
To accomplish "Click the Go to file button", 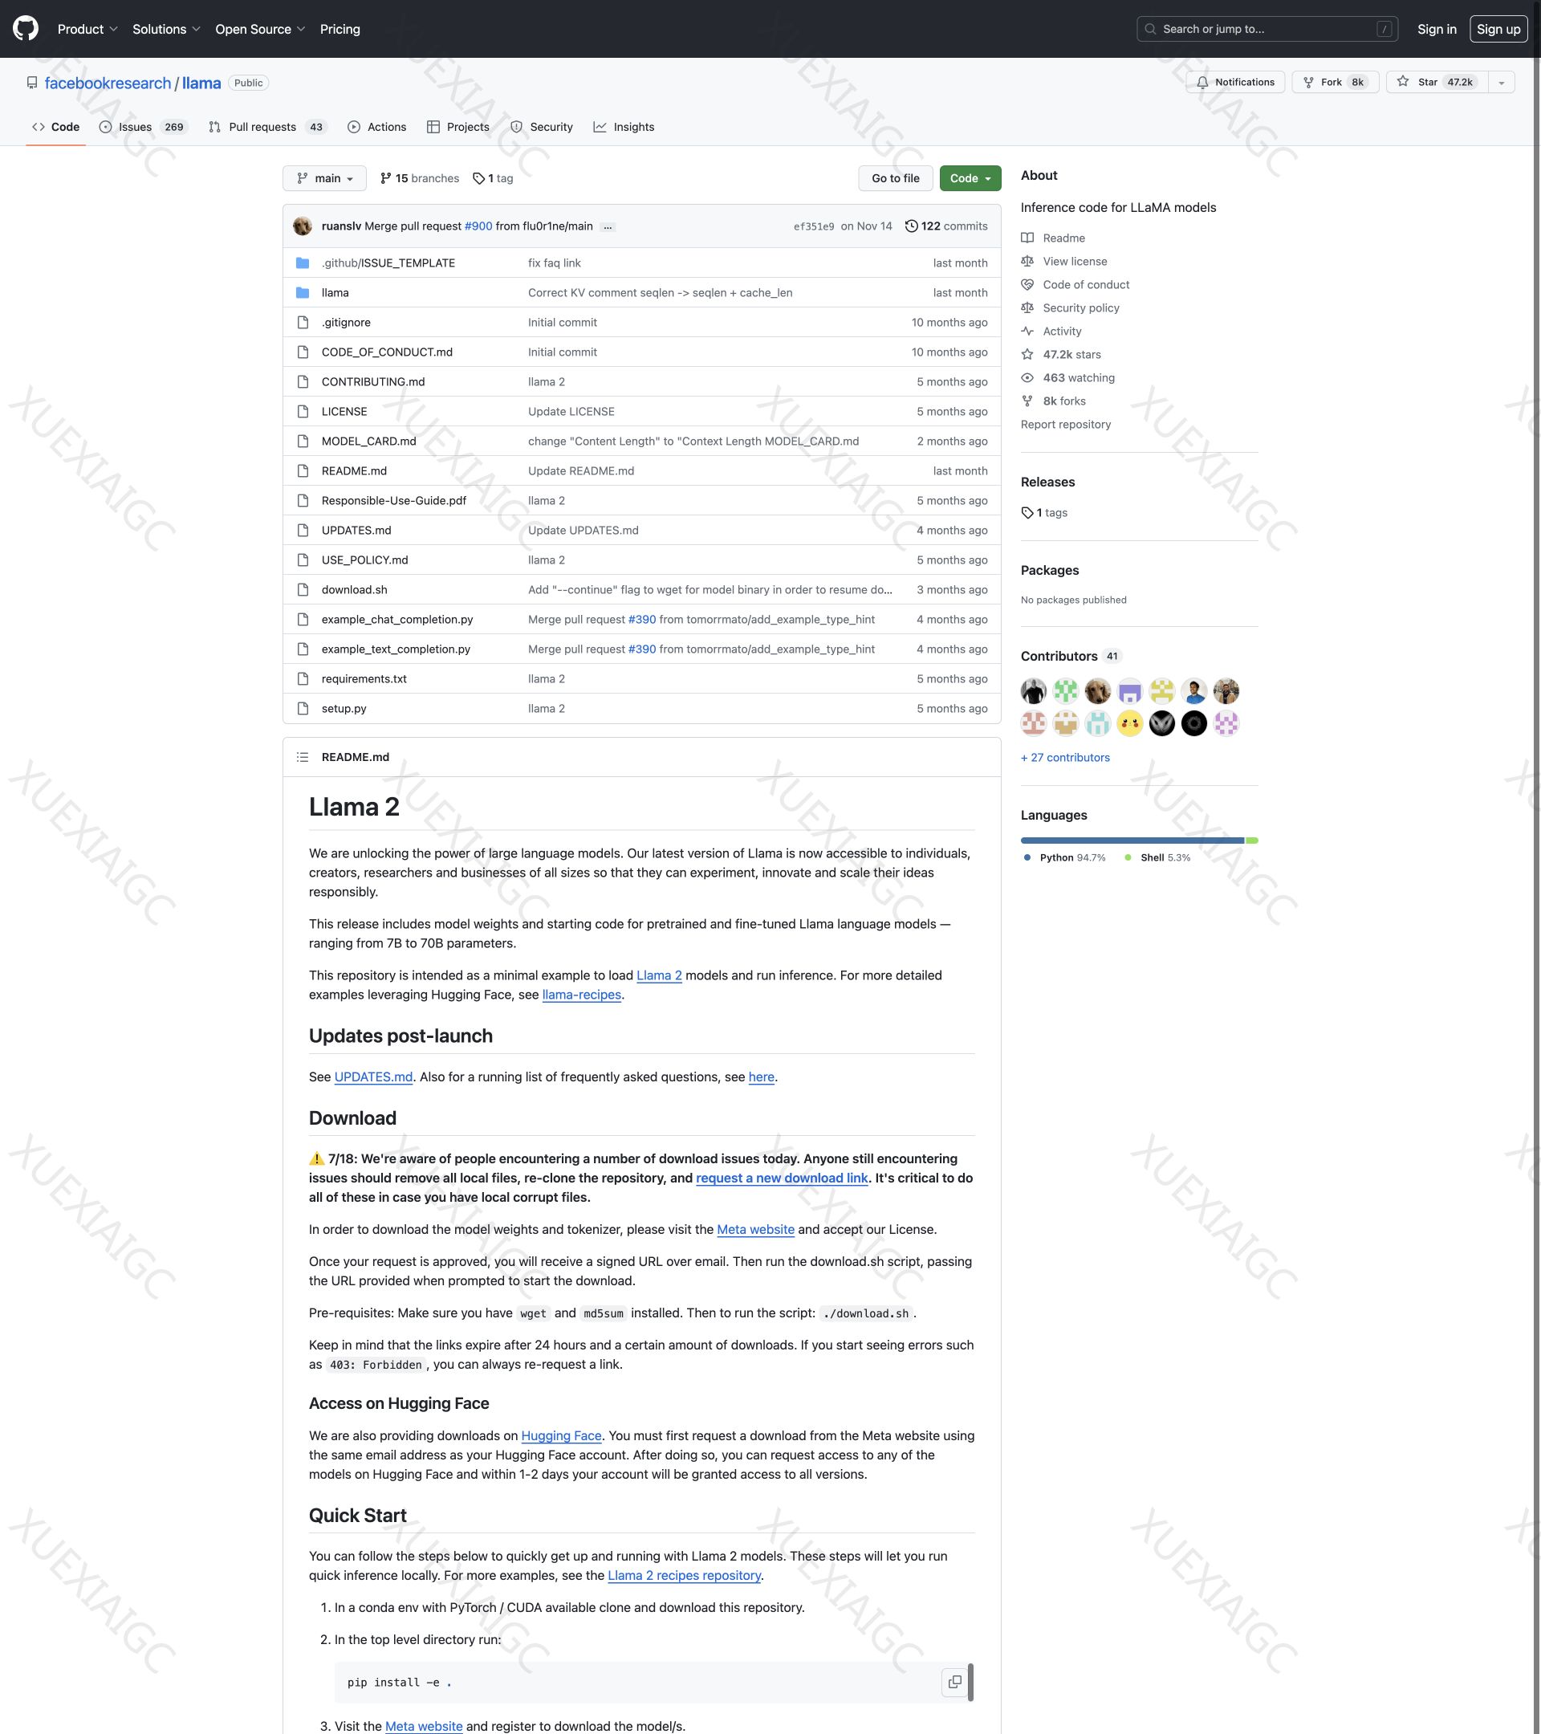I will (895, 179).
